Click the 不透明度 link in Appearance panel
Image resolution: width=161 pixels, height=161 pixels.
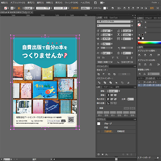pos(108,131)
